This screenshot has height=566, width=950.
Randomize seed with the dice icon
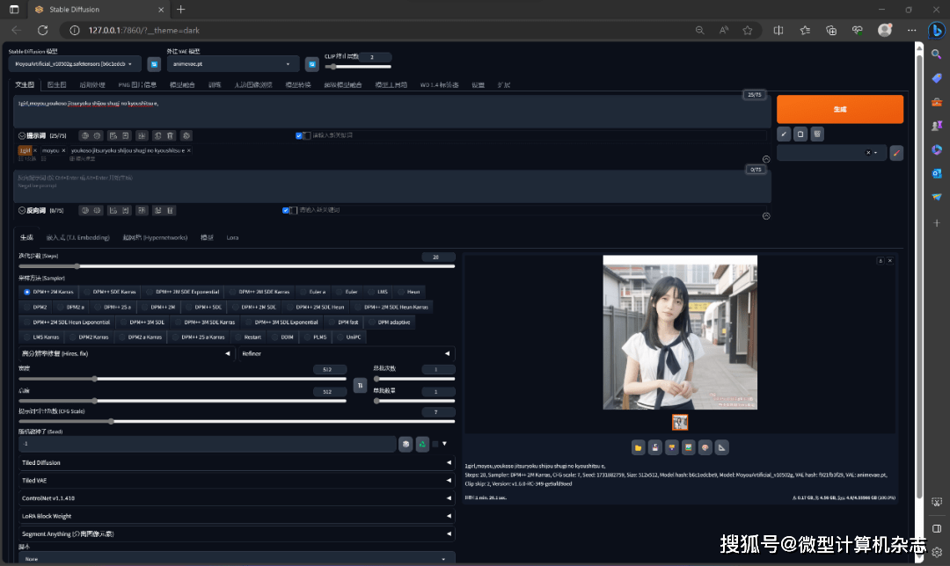[406, 444]
